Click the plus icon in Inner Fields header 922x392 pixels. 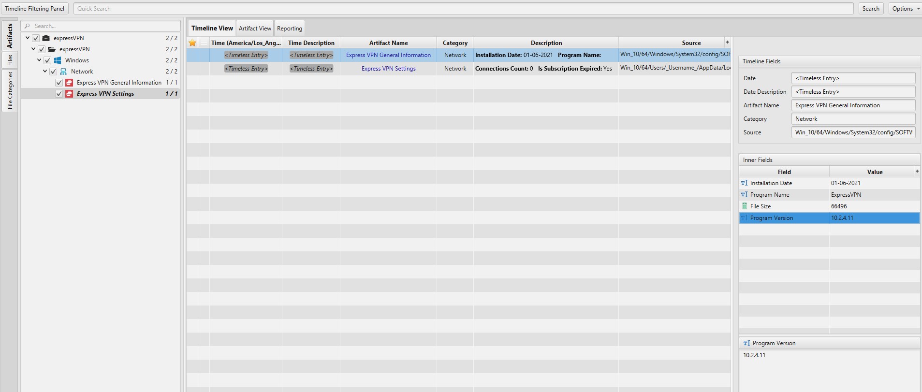point(917,171)
